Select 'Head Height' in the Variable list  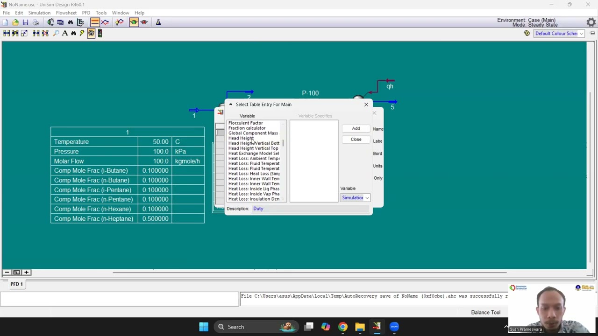click(x=241, y=139)
